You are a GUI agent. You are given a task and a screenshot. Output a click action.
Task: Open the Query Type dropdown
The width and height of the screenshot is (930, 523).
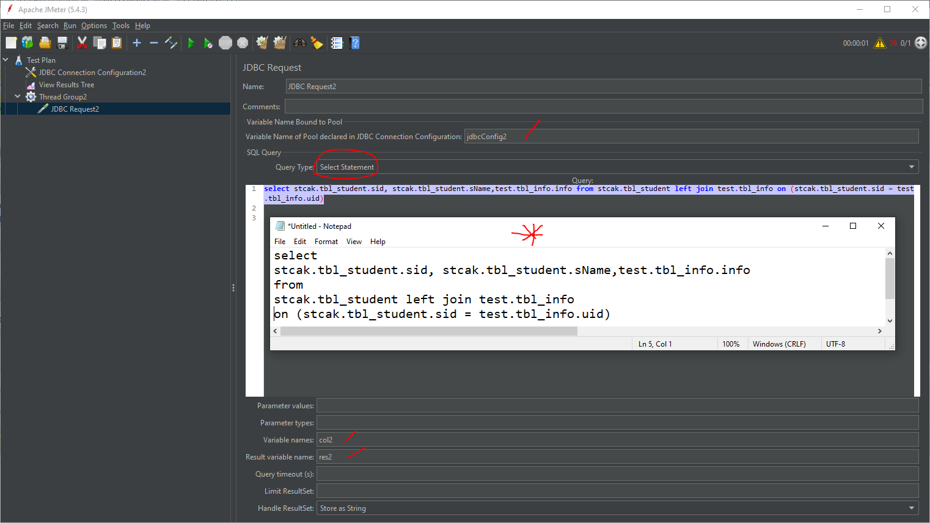tap(617, 167)
